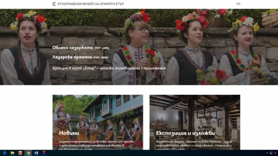Click the museum logo icon in header
Image resolution: width=278 pixels, height=156 pixels.
(x=54, y=4)
